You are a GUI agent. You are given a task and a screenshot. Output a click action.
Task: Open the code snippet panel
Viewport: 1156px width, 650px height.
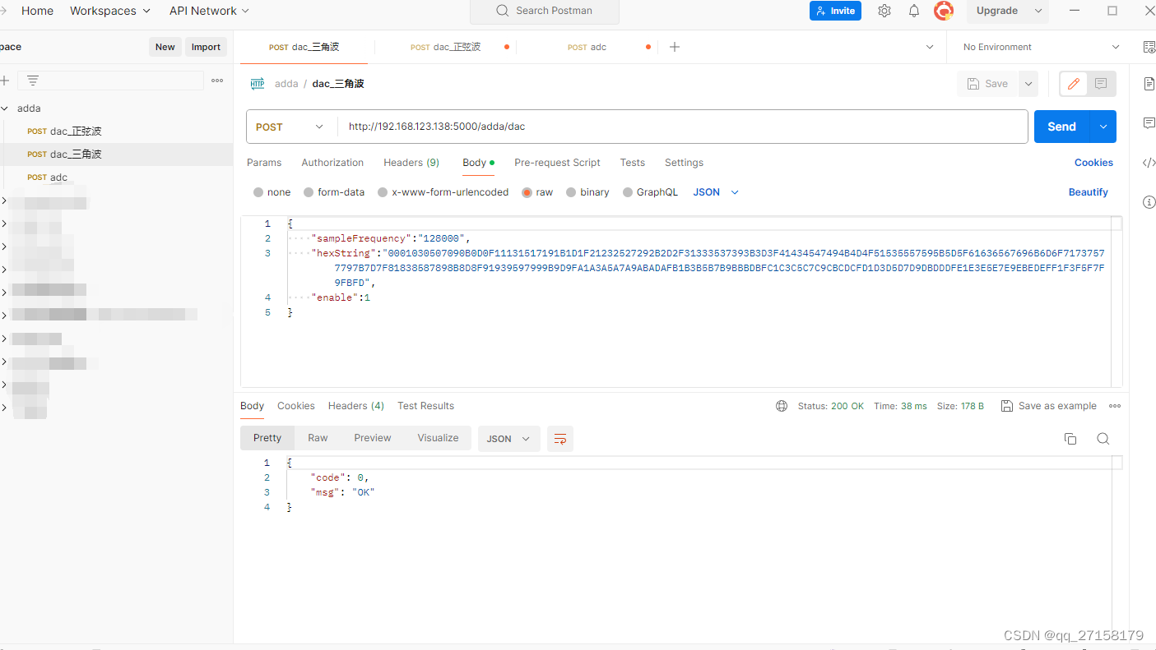coord(1149,163)
